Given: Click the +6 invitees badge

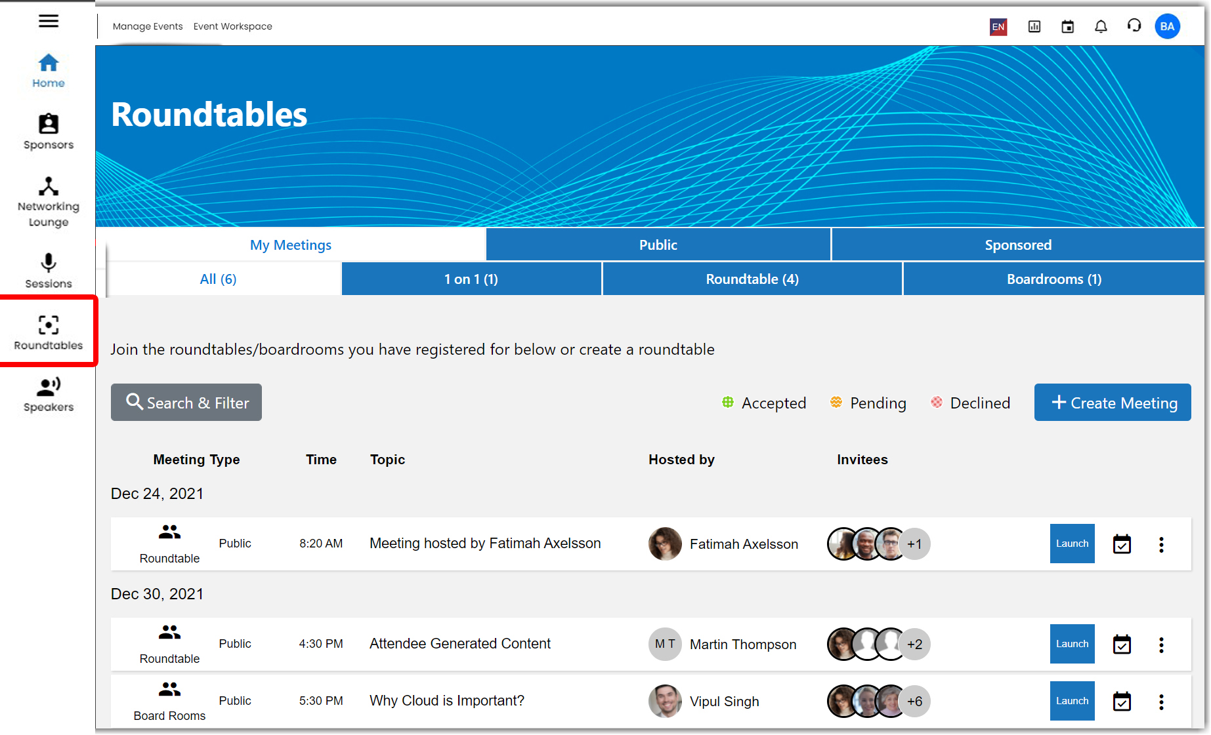Looking at the screenshot, I should click(x=914, y=702).
